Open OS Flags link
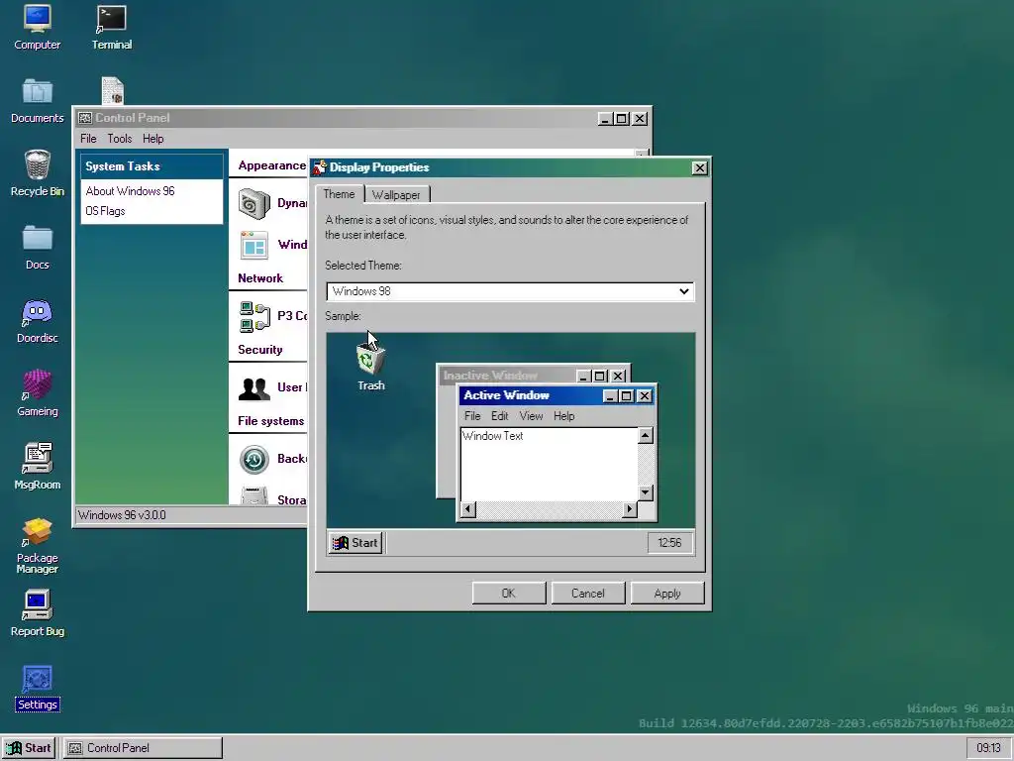 tap(105, 211)
